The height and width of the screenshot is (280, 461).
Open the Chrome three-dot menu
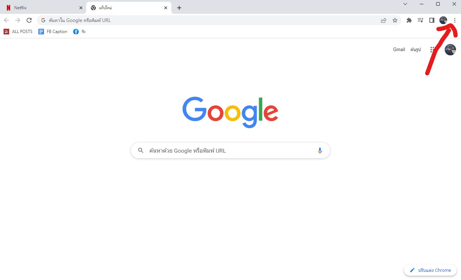pyautogui.click(x=455, y=20)
